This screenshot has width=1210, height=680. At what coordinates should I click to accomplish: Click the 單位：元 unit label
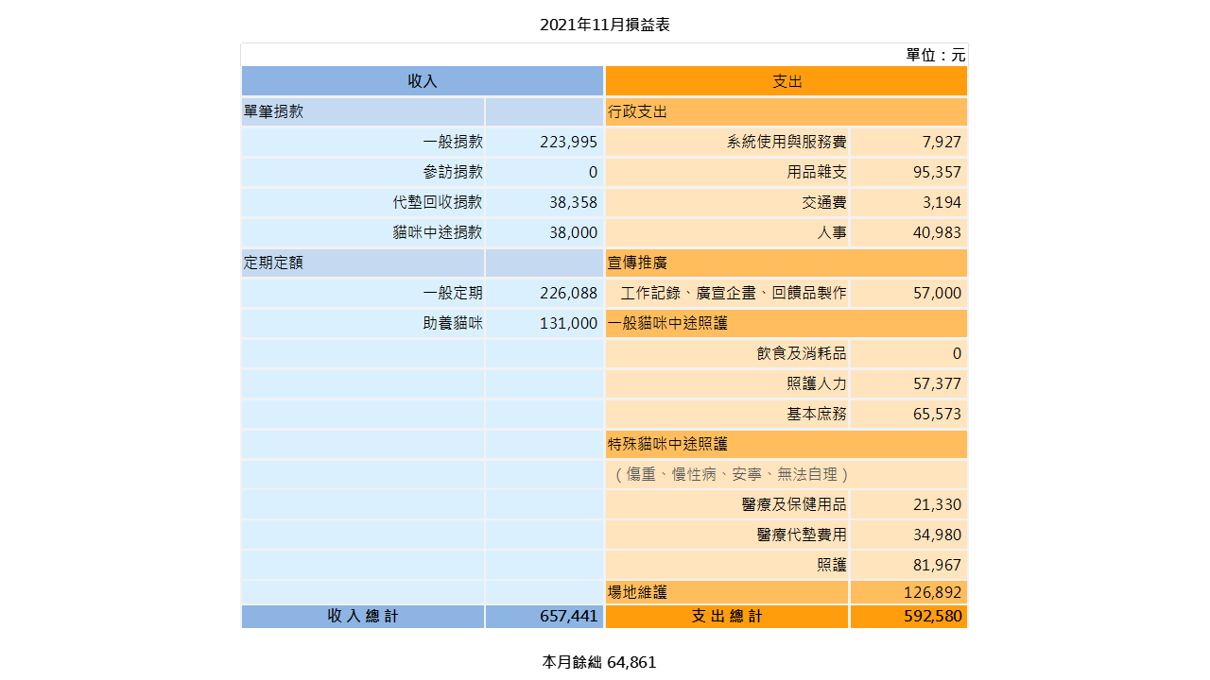(x=936, y=55)
